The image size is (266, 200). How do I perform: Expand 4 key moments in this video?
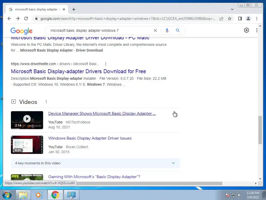coord(96,163)
